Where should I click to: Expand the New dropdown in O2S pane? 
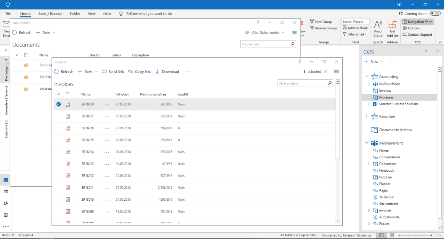(382, 62)
